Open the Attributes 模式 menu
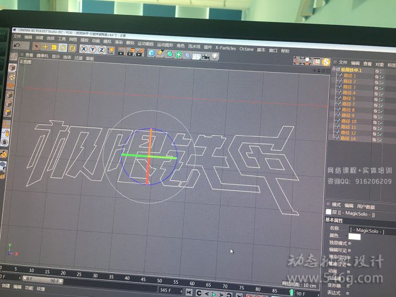Screen dimensions: 396x297 [x=336, y=205]
